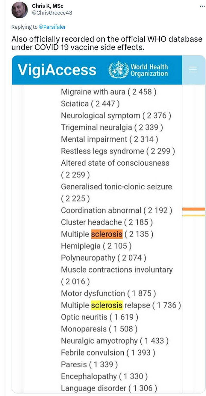The width and height of the screenshot is (206, 396).
Task: Click the Encephalopathy entry
Action: 104,376
